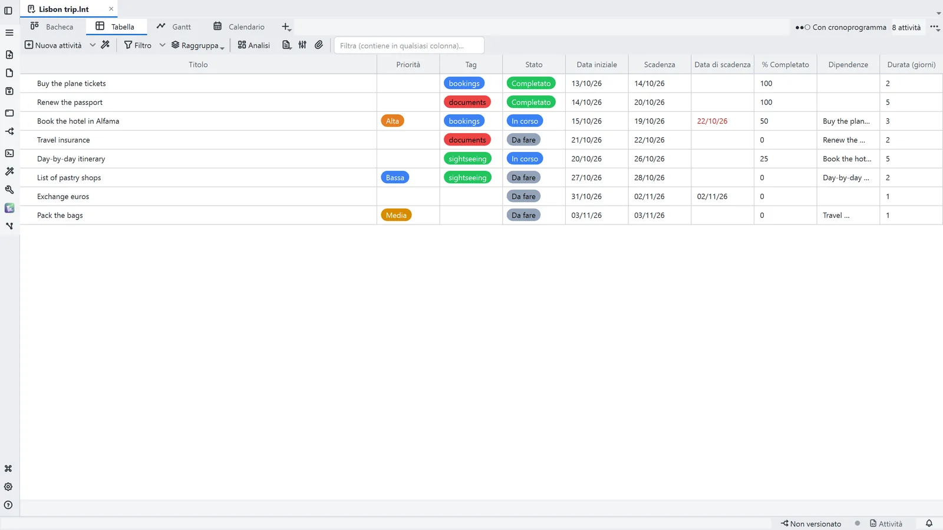Open the add view plus dropdown
943x530 pixels.
click(x=286, y=27)
